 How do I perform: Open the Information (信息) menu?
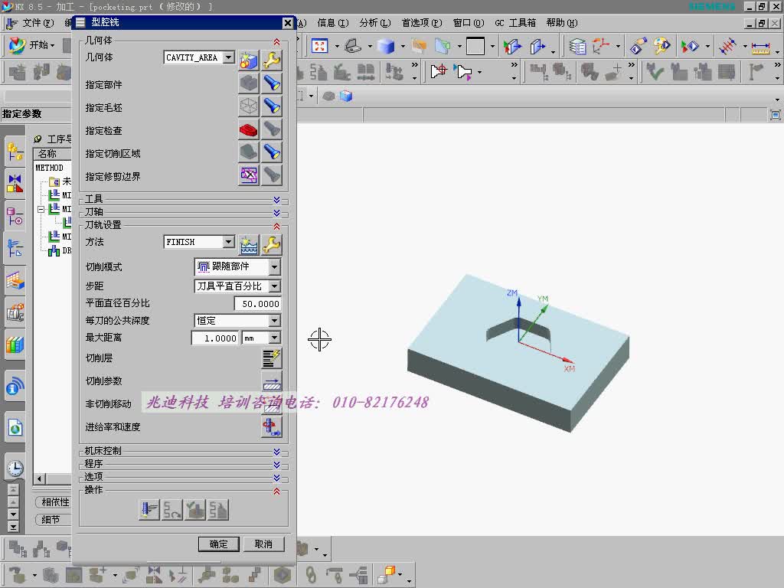[332, 23]
